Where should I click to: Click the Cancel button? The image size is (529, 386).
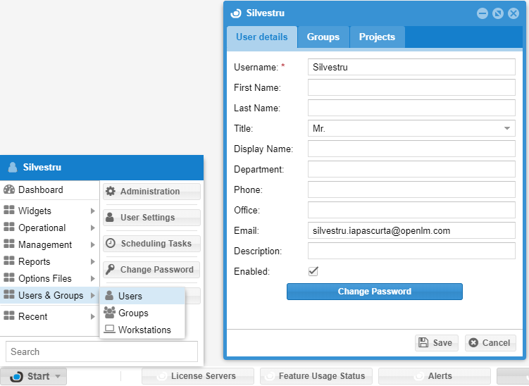tap(490, 343)
